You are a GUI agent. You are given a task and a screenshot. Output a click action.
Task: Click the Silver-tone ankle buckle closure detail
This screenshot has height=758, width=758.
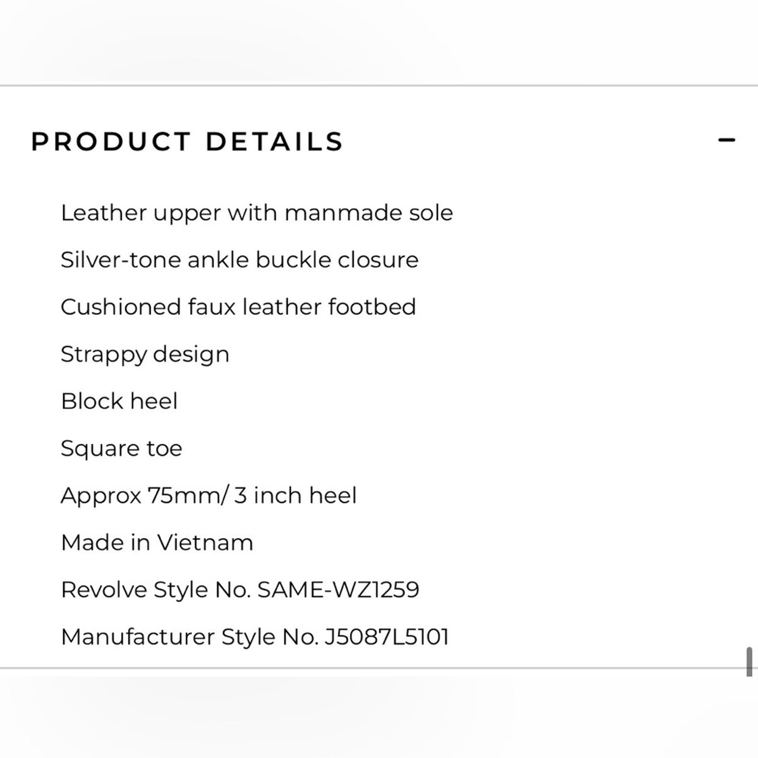pos(239,259)
